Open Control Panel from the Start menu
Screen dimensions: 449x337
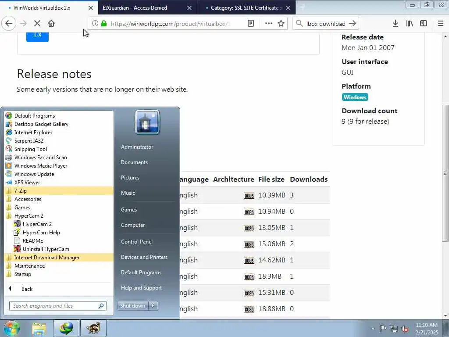137,242
